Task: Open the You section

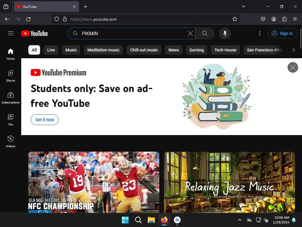Action: (x=11, y=120)
